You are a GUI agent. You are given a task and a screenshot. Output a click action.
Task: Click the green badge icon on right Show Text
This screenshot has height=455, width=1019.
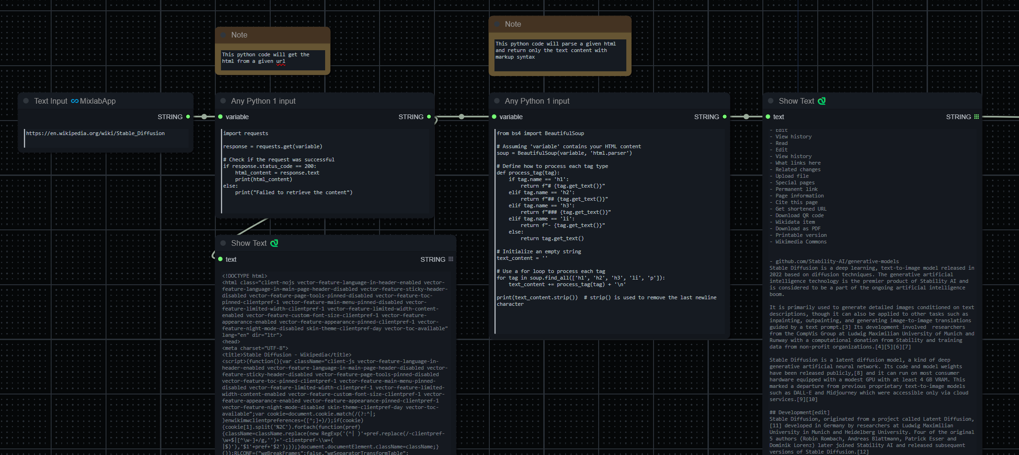point(822,101)
